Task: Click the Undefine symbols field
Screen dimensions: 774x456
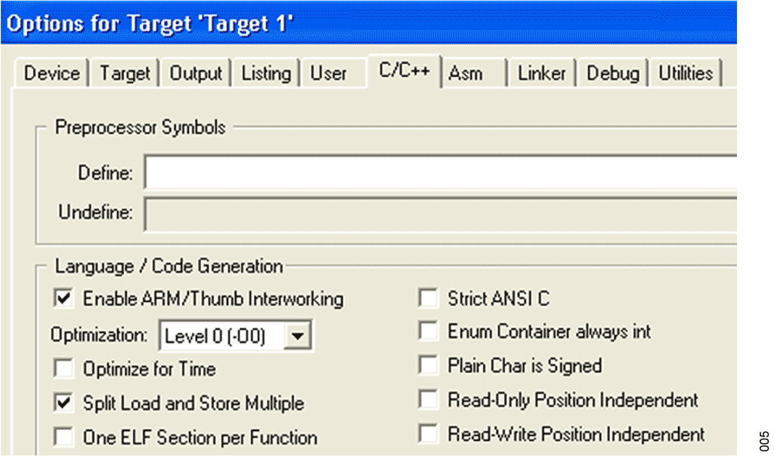Action: 440,213
